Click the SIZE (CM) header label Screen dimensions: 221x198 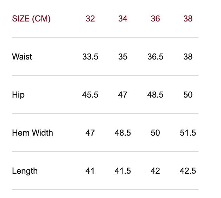pos(31,19)
